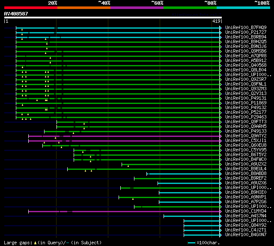
Task: Click the UniRef100_P49133 label
Action: coord(246,131)
